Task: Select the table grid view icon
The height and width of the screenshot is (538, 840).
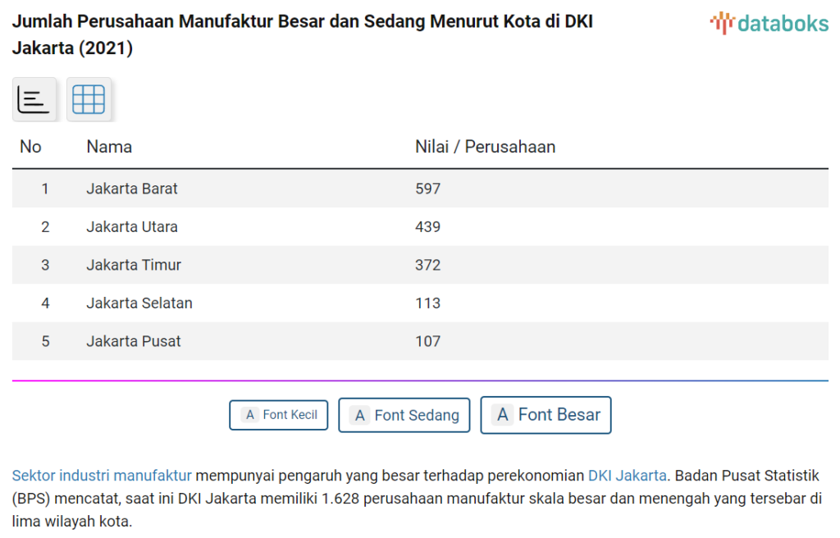Action: 89,99
